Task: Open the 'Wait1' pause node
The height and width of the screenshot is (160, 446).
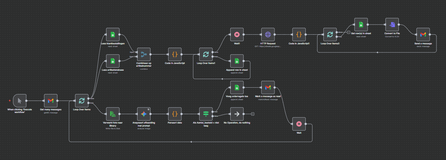Action: coord(237,35)
